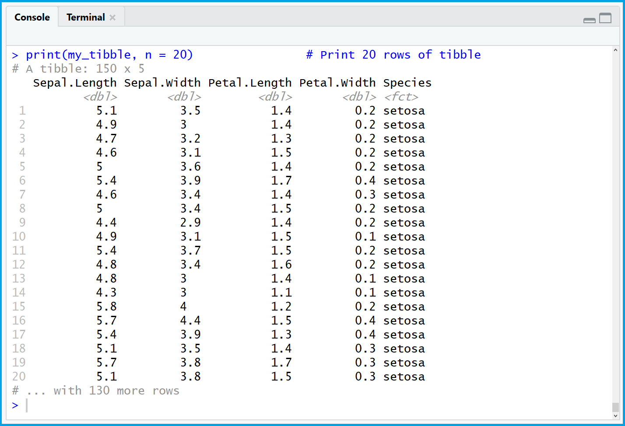Click the Petal.Length value 1.6
This screenshot has width=625, height=426.
click(x=281, y=265)
